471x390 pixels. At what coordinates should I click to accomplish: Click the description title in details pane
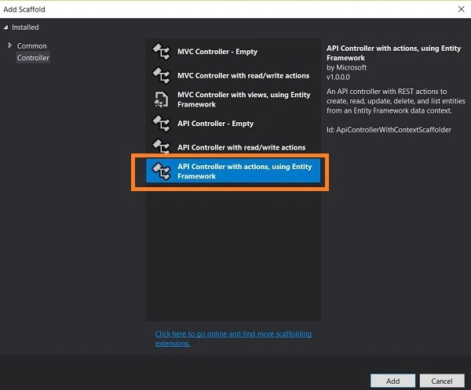(394, 53)
